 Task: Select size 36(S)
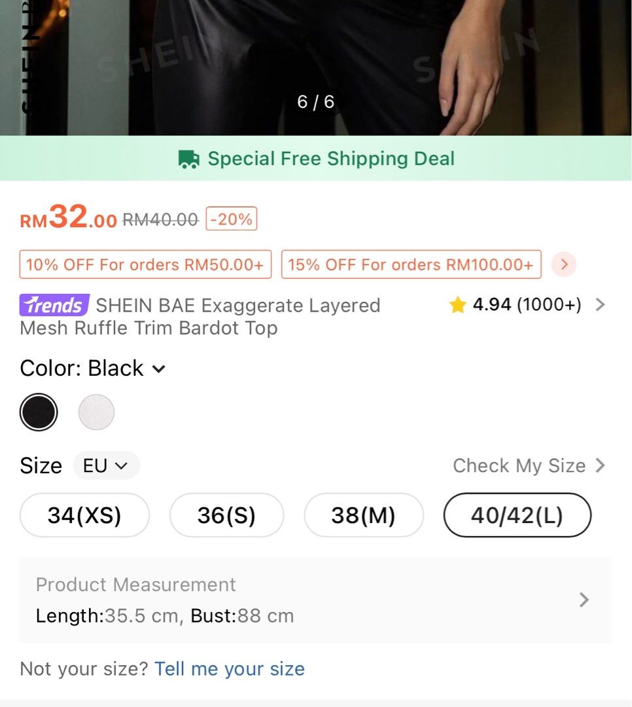pyautogui.click(x=226, y=515)
